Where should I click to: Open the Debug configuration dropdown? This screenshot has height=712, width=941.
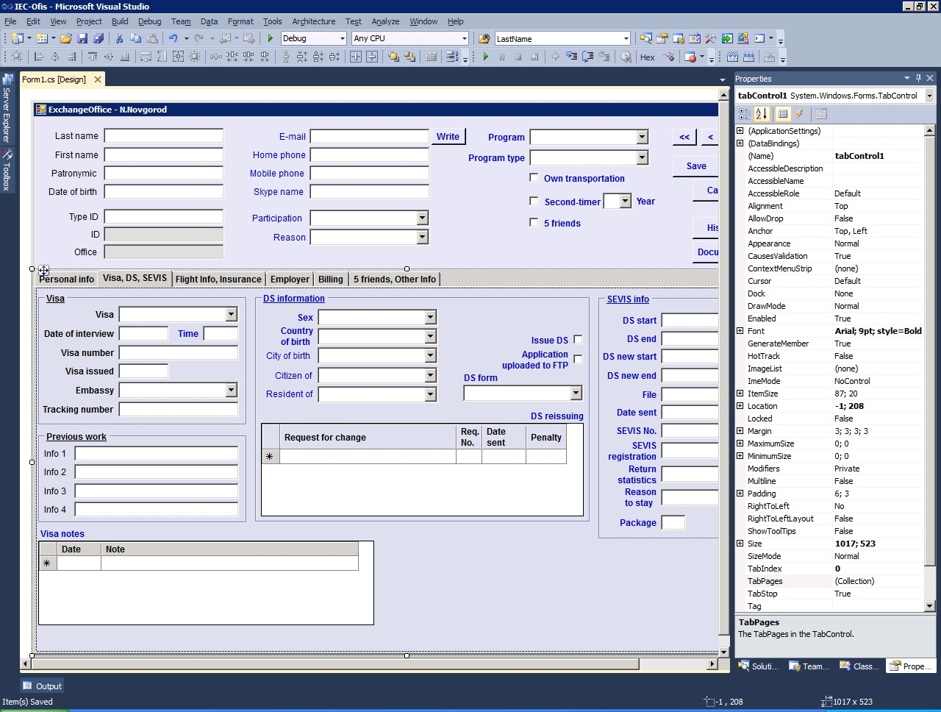click(342, 38)
